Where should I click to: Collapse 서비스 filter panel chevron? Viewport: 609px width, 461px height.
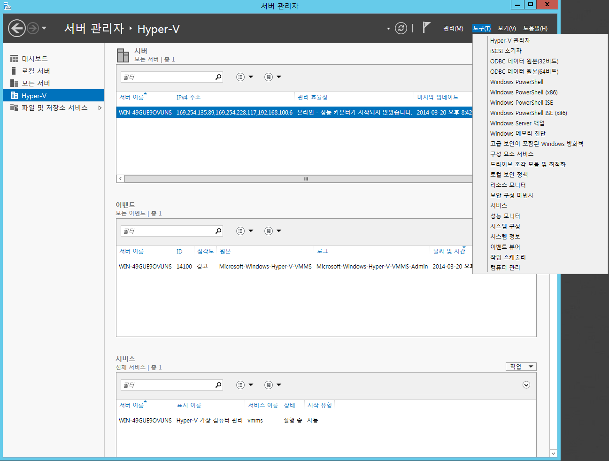click(x=526, y=385)
